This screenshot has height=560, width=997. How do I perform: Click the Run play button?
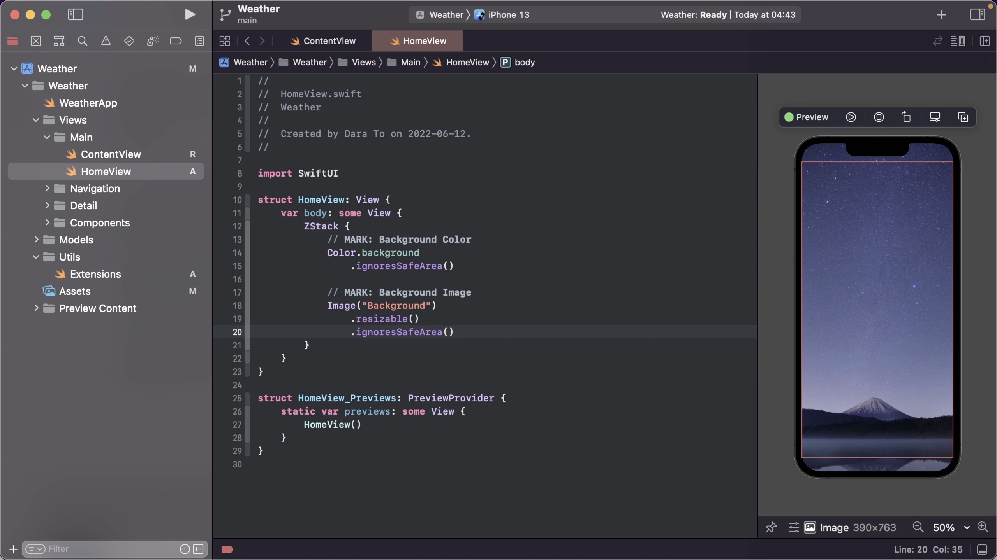coord(190,15)
